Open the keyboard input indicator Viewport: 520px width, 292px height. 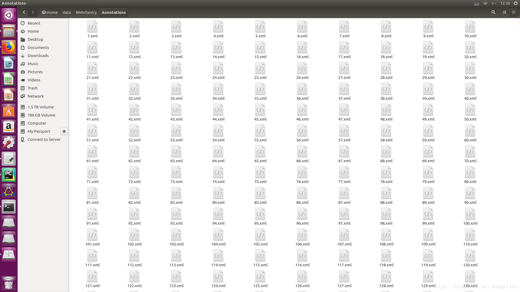click(477, 3)
